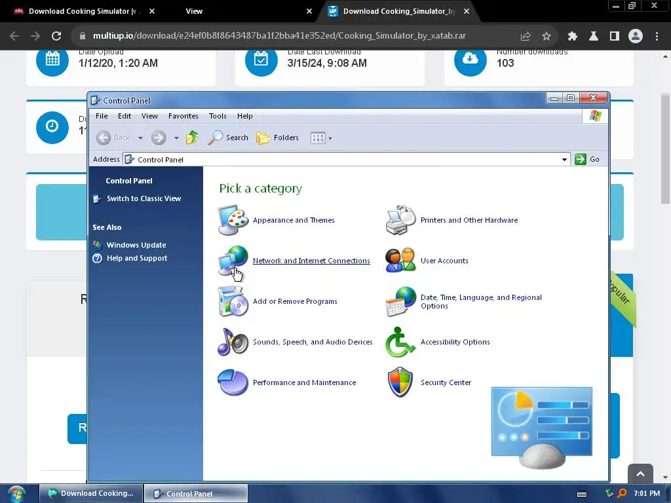Screen dimensions: 671x503
Task: Click the browser back arrow
Action: (14, 36)
